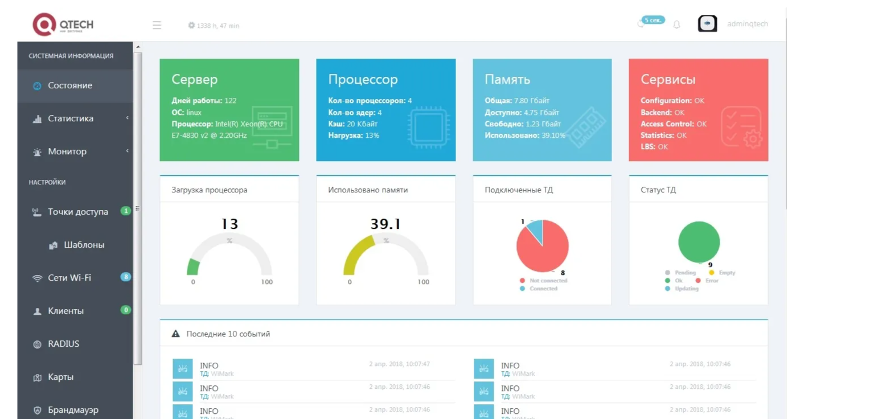Toggle the Not connected legend entry
Screen dimensions: 874x419
[x=543, y=281]
